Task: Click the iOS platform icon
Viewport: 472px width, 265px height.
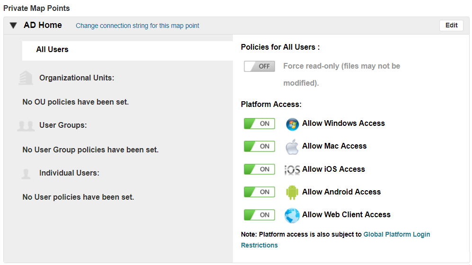Action: (x=292, y=170)
